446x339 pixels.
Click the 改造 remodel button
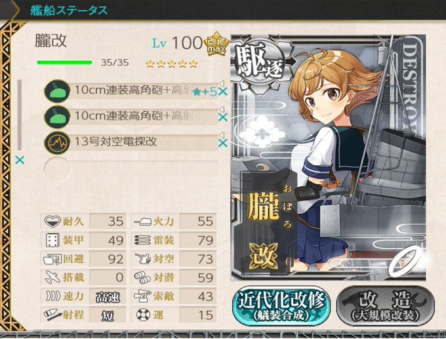point(386,306)
